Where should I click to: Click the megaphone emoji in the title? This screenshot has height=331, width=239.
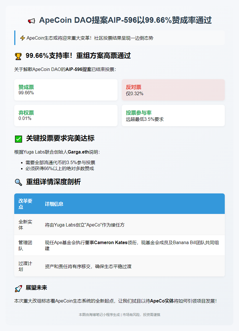[x=31, y=21]
